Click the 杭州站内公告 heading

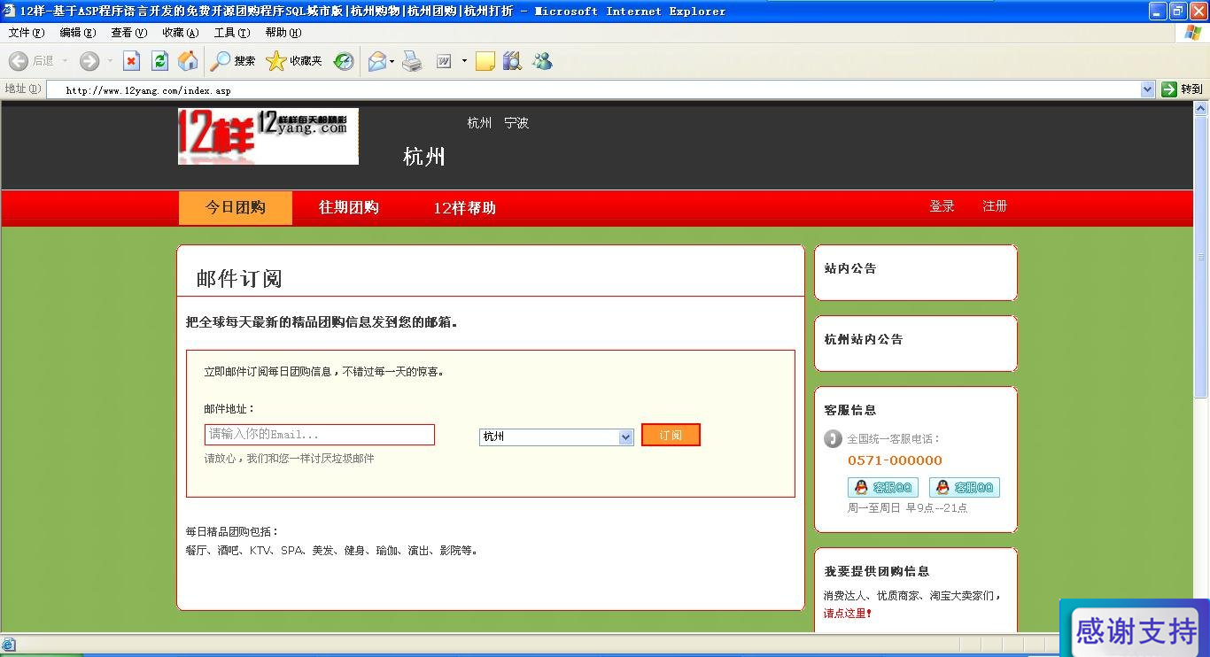click(864, 339)
